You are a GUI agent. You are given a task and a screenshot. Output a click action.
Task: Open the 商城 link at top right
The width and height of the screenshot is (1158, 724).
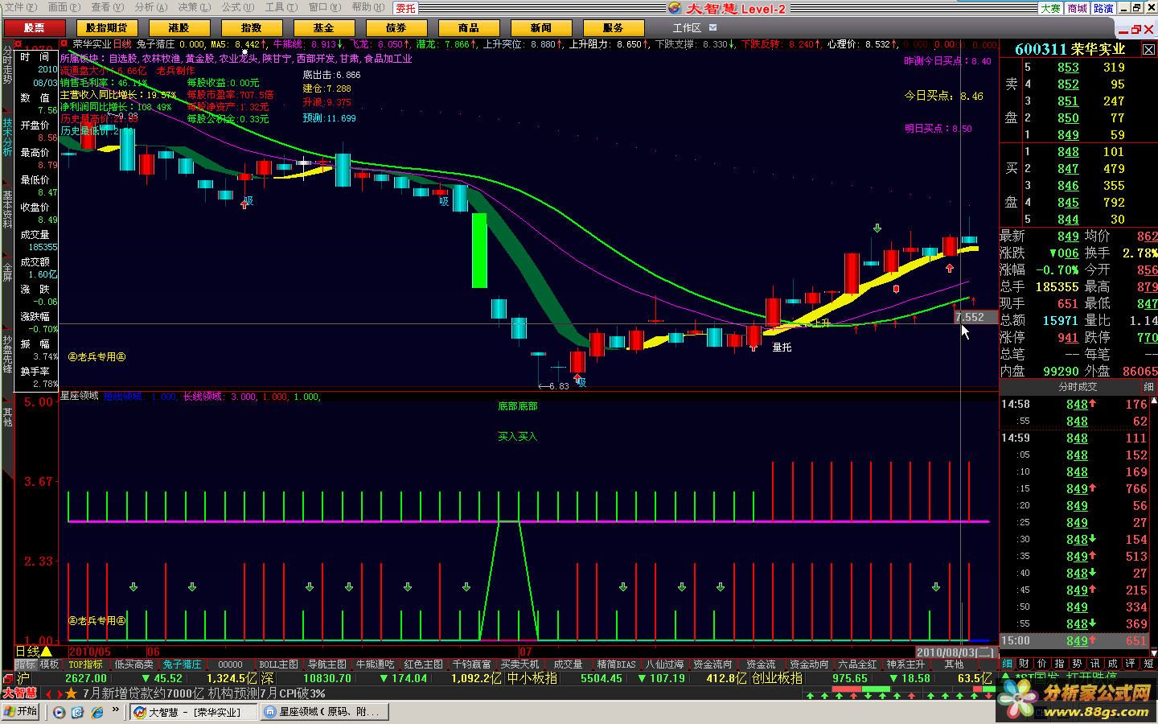(x=1077, y=8)
